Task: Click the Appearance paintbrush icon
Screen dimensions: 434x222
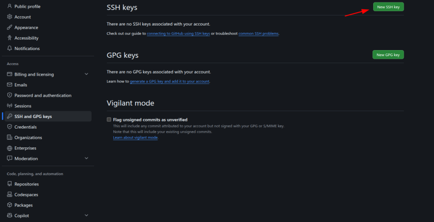Action: pos(10,27)
